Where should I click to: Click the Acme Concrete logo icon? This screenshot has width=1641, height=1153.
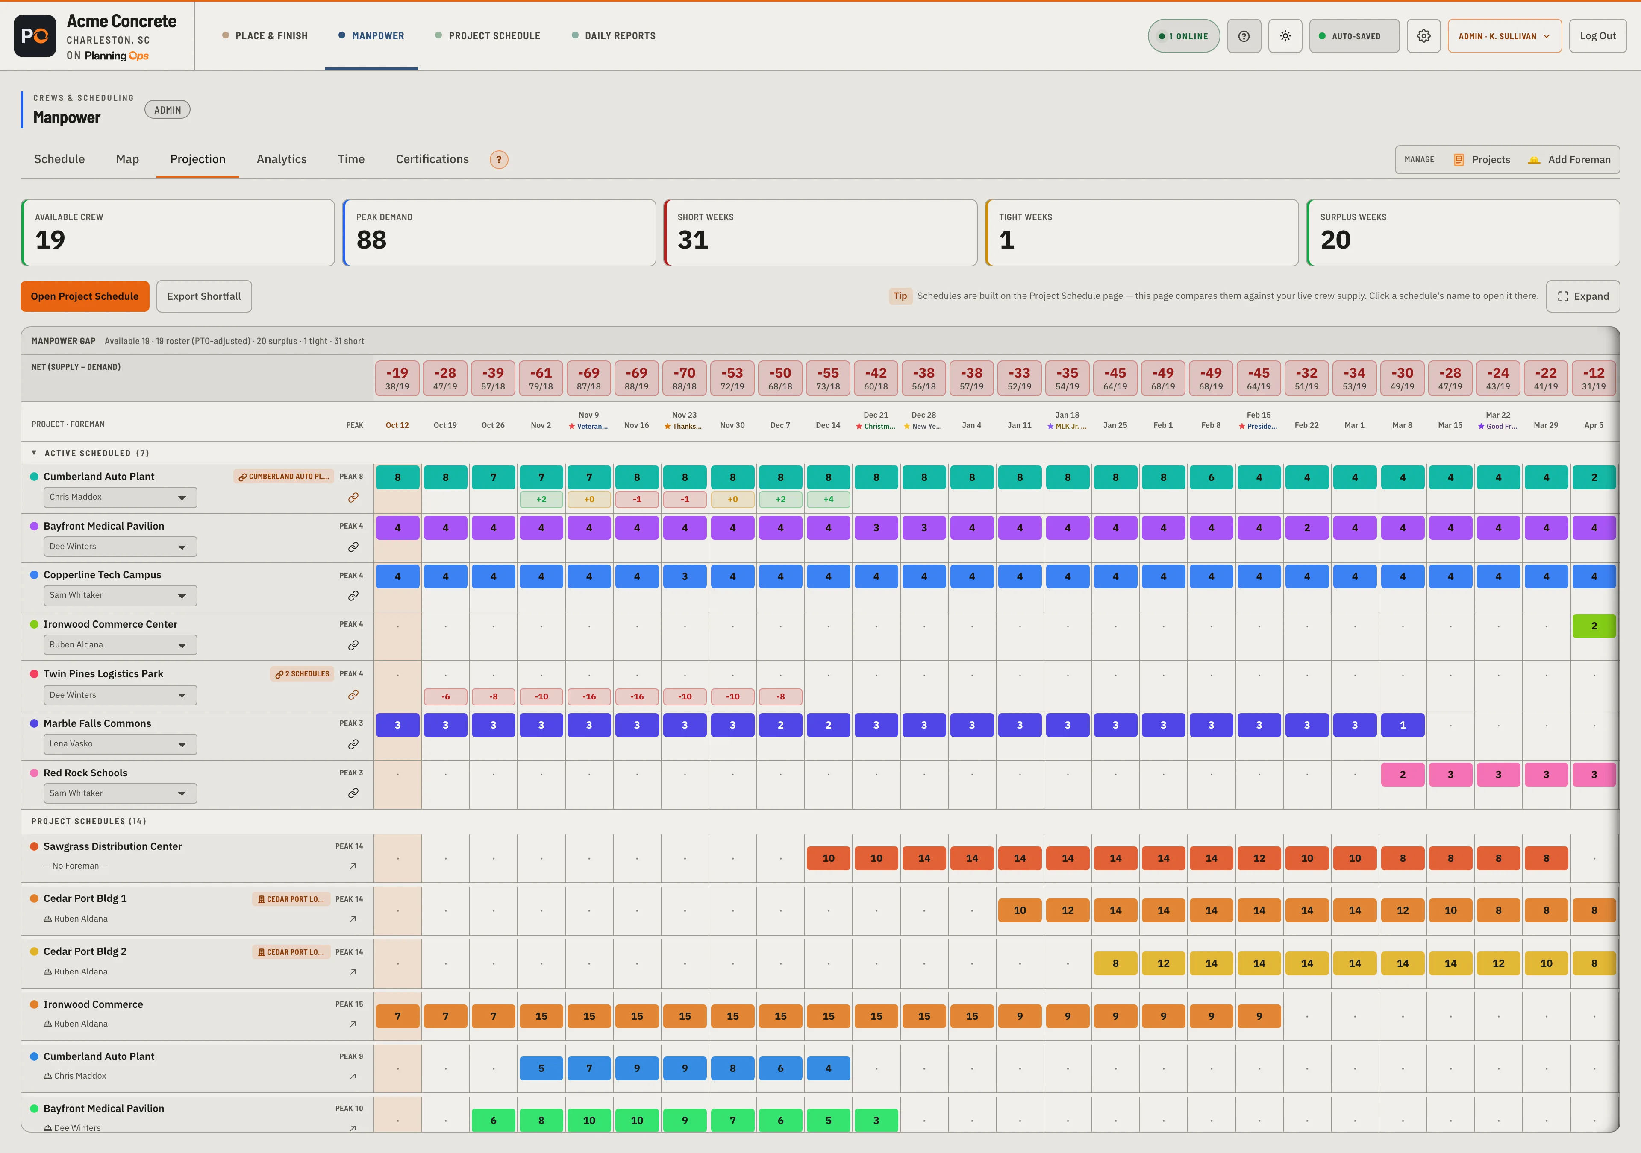(35, 36)
